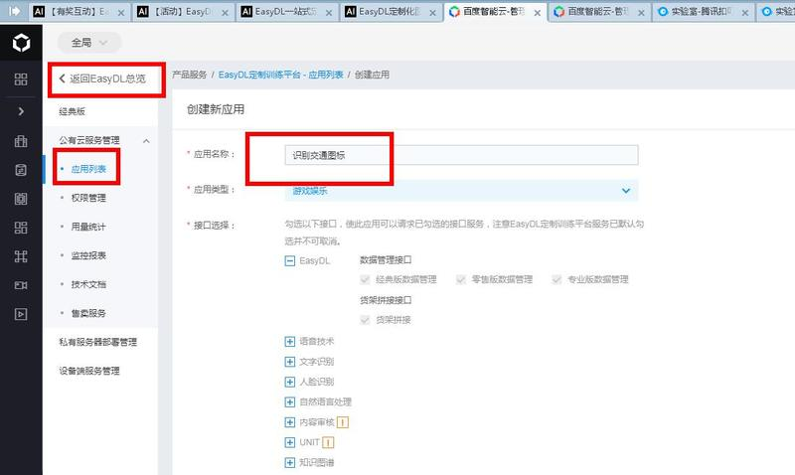Expand the UNIT interface group
The width and height of the screenshot is (795, 475).
[289, 442]
